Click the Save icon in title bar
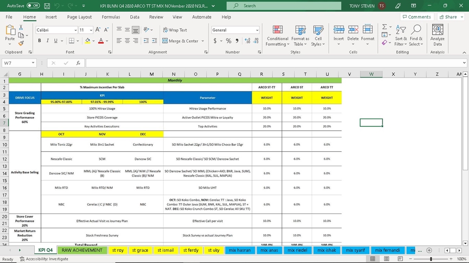 point(47,6)
